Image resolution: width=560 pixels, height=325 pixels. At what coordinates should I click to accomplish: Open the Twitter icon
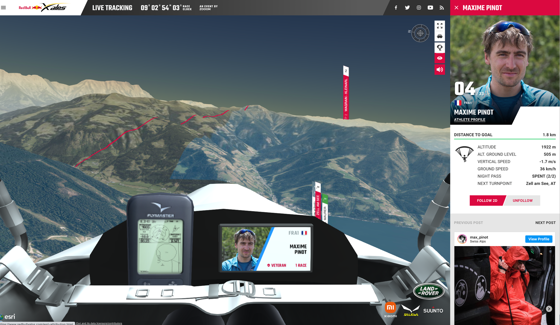(x=407, y=8)
